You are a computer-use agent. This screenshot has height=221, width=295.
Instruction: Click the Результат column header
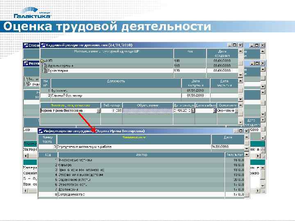tap(235, 155)
